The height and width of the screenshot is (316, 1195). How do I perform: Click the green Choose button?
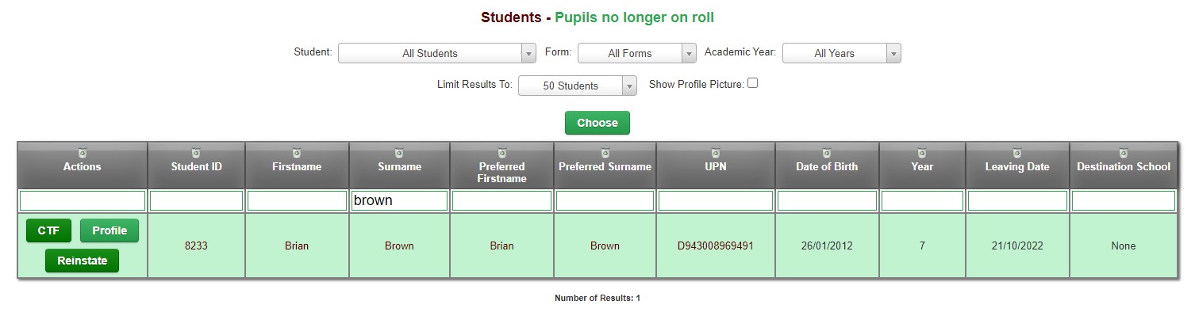tap(597, 123)
